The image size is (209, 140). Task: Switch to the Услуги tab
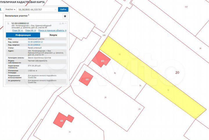(53, 35)
